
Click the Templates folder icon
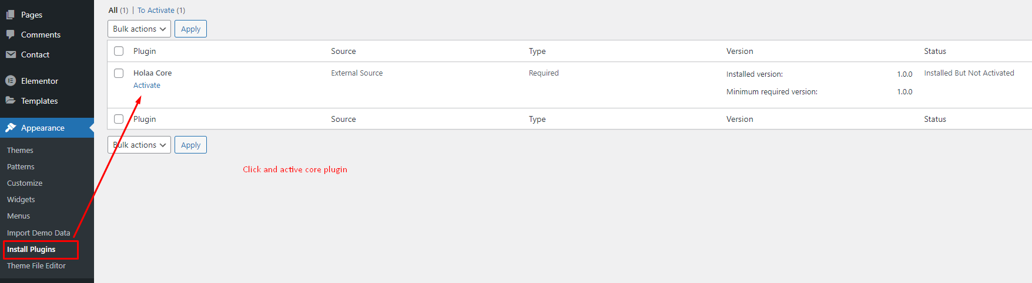point(11,101)
